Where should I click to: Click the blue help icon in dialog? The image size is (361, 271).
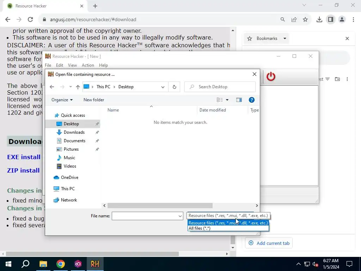click(x=252, y=100)
